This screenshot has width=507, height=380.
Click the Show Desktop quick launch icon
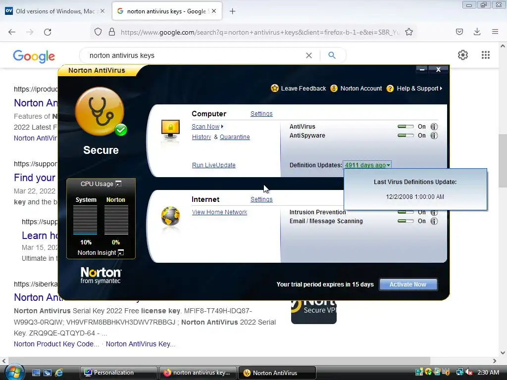click(36, 373)
